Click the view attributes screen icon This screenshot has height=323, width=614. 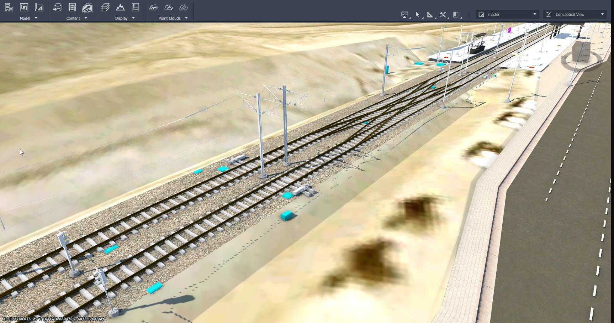pyautogui.click(x=405, y=14)
